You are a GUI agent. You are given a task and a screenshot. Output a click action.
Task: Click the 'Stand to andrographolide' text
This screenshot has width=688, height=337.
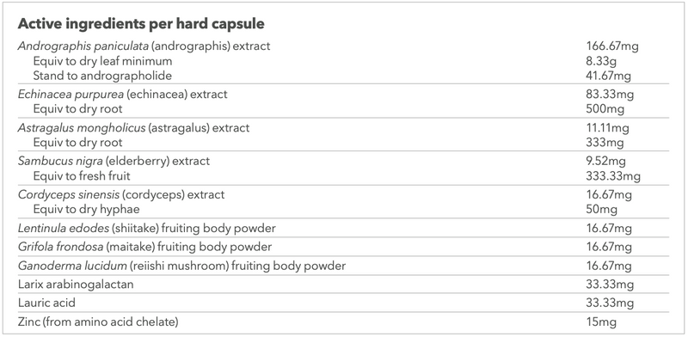[x=102, y=76]
